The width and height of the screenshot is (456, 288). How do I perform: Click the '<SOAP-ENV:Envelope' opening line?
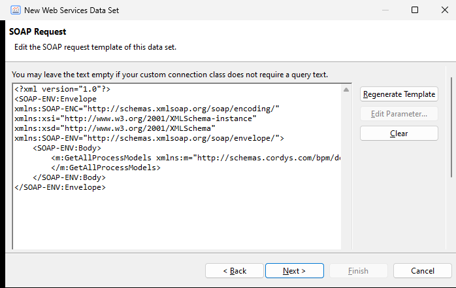56,99
